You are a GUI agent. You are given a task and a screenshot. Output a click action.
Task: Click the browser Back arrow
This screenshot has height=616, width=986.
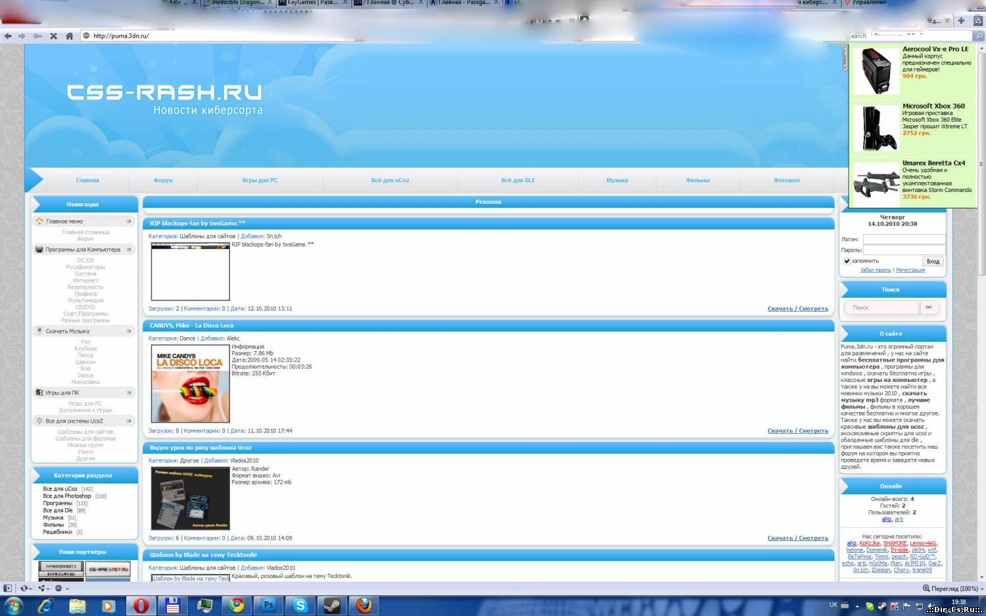pyautogui.click(x=8, y=36)
